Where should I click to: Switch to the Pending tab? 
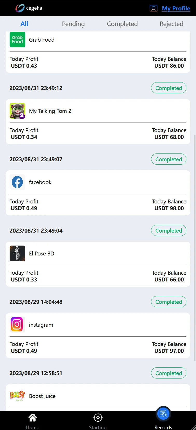tap(73, 24)
